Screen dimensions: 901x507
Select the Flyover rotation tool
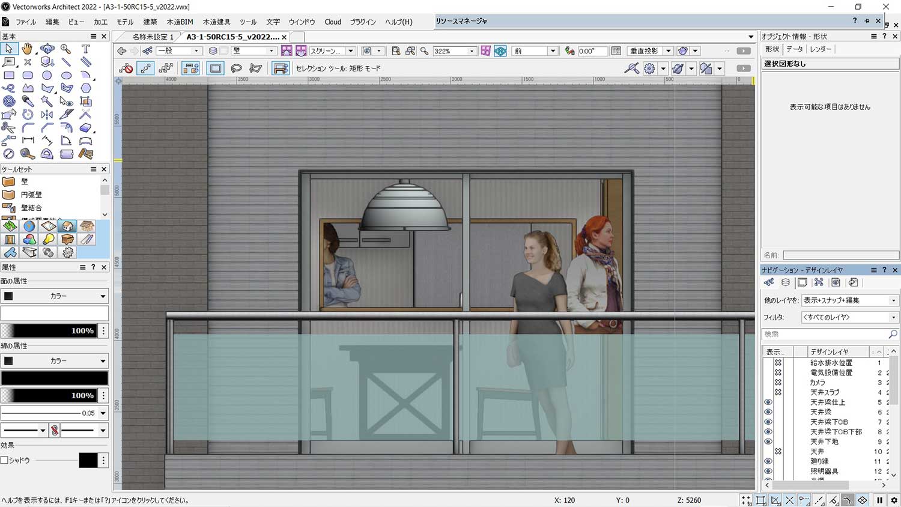point(47,49)
